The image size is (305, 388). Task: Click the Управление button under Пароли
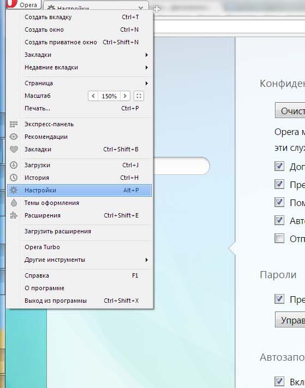click(x=290, y=320)
